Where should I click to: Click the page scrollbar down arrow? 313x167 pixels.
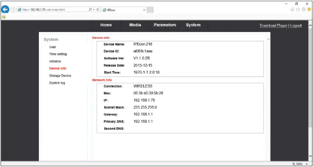tap(310, 156)
